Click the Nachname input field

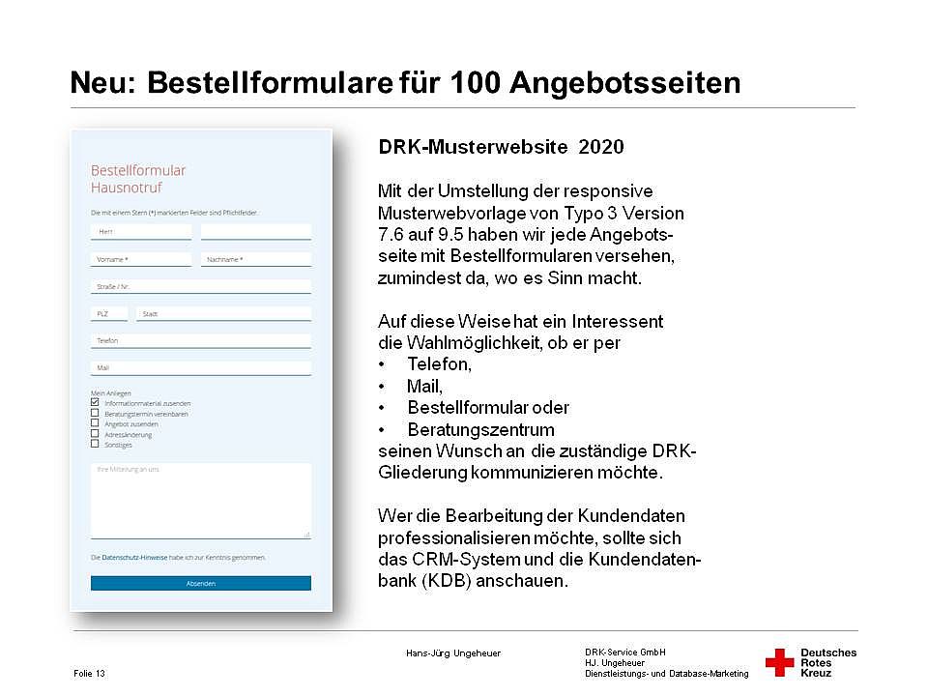(255, 259)
